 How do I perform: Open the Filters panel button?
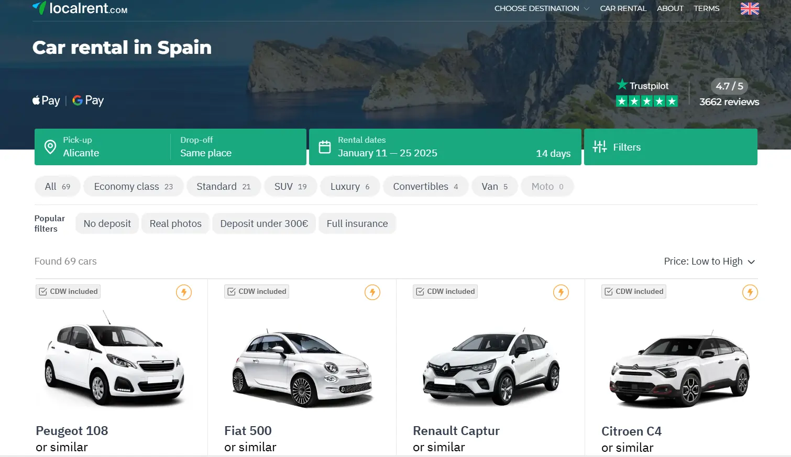pyautogui.click(x=671, y=147)
